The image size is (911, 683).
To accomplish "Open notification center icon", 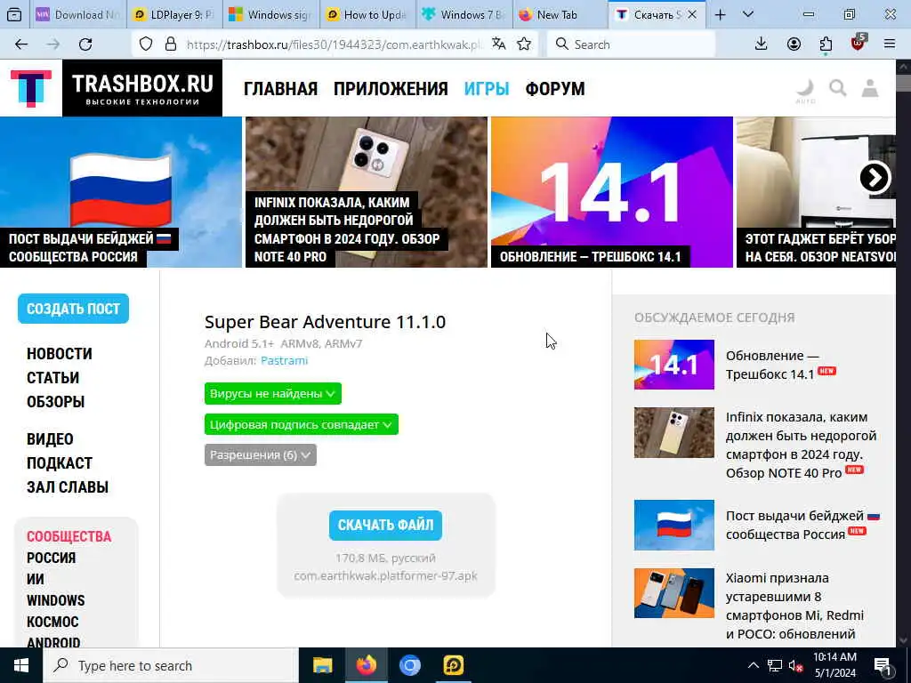I will pyautogui.click(x=883, y=667).
